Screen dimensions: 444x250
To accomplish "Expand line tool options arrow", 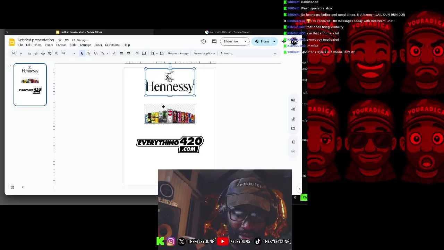I will [x=108, y=53].
